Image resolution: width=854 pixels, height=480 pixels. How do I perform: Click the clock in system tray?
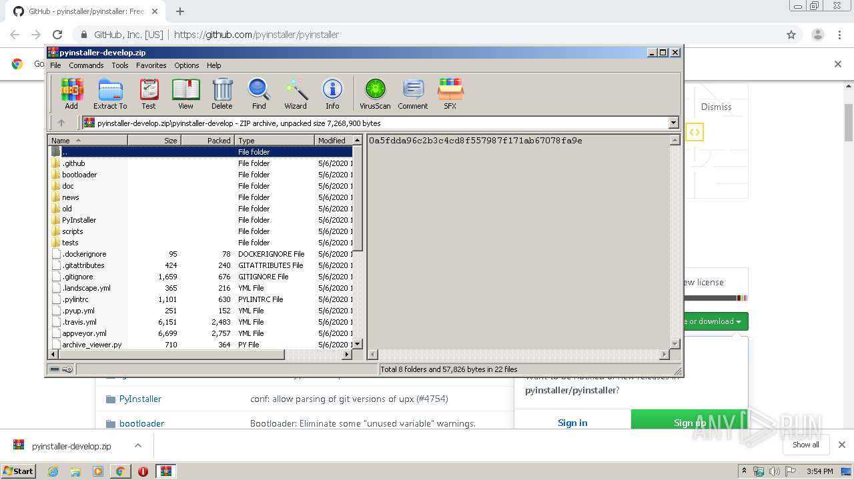819,471
